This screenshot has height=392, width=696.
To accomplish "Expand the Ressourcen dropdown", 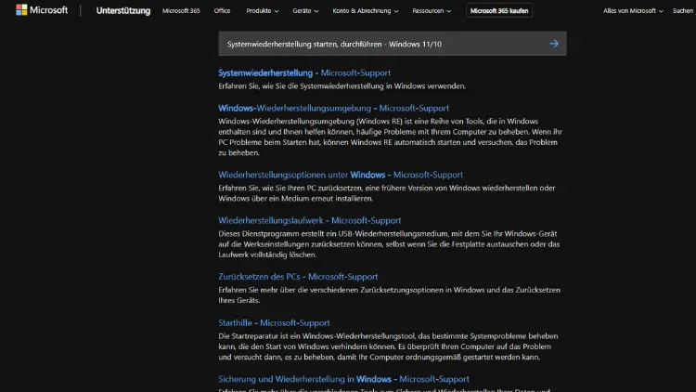I will [432, 10].
